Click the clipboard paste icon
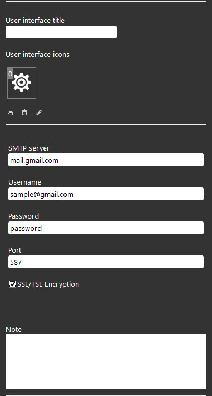This screenshot has width=212, height=396. pyautogui.click(x=24, y=112)
